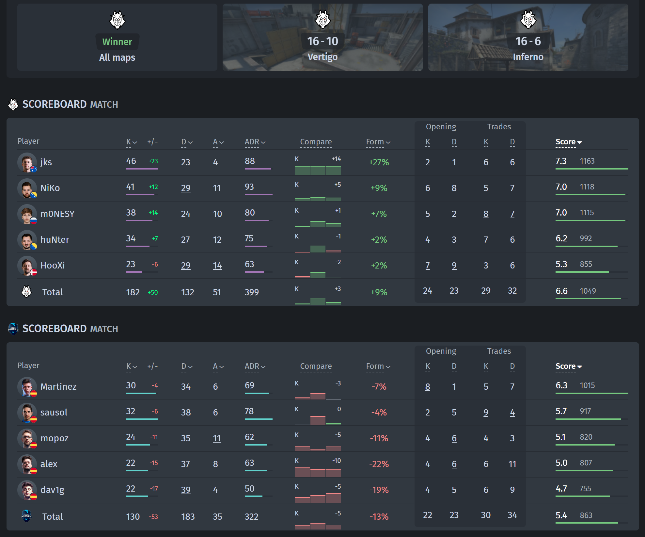Open jks player avatar
Image resolution: width=645 pixels, height=537 pixels.
point(27,162)
